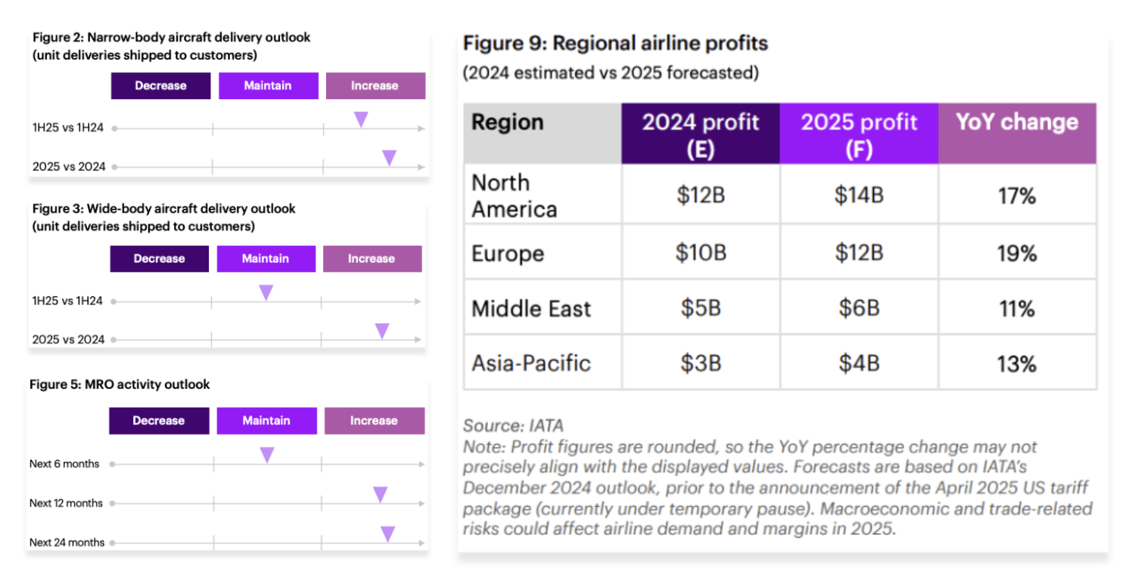Select the Decrease box in Figure 5

[x=159, y=421]
